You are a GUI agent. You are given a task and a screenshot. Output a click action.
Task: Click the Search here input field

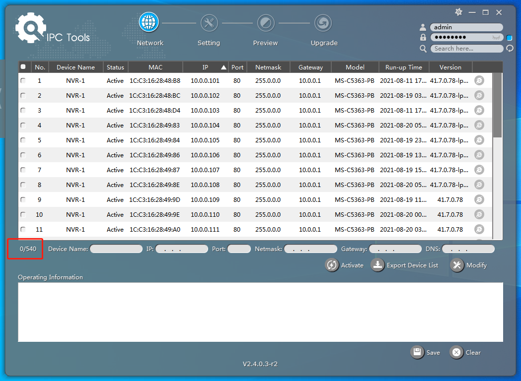[467, 49]
